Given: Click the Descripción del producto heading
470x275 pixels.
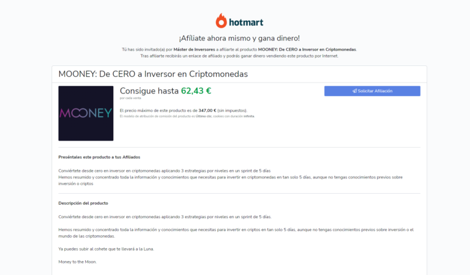Looking at the screenshot, I should coord(83,203).
